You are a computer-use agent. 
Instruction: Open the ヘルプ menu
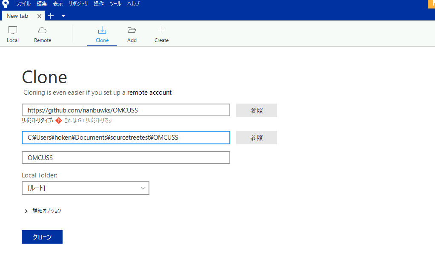click(x=134, y=3)
